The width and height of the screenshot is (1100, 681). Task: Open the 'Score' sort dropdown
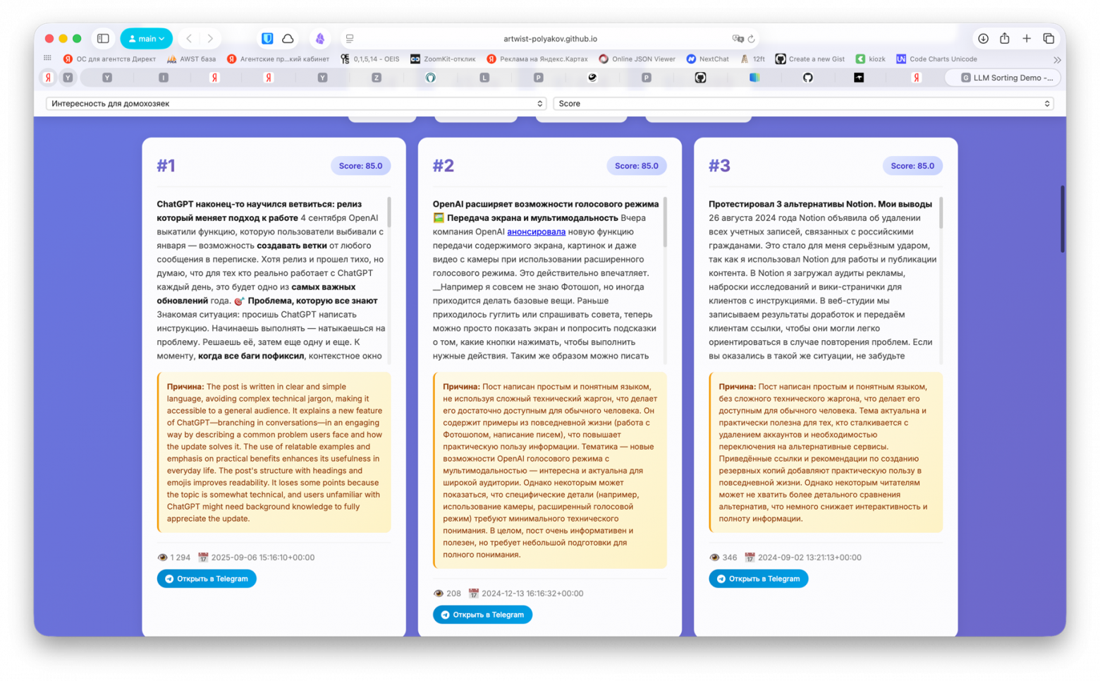pos(803,104)
